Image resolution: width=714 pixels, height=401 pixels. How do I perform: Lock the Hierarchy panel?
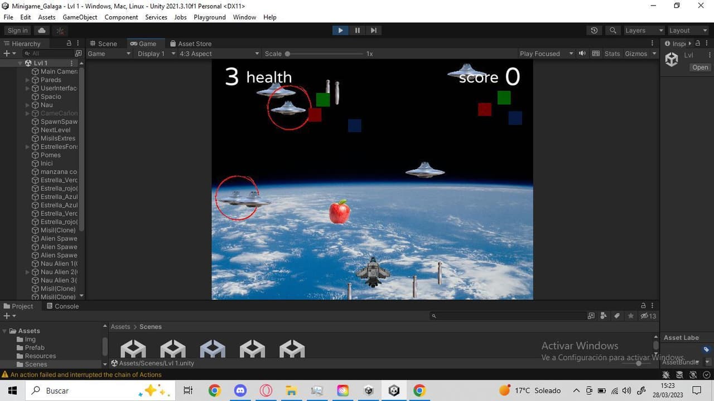coord(69,43)
